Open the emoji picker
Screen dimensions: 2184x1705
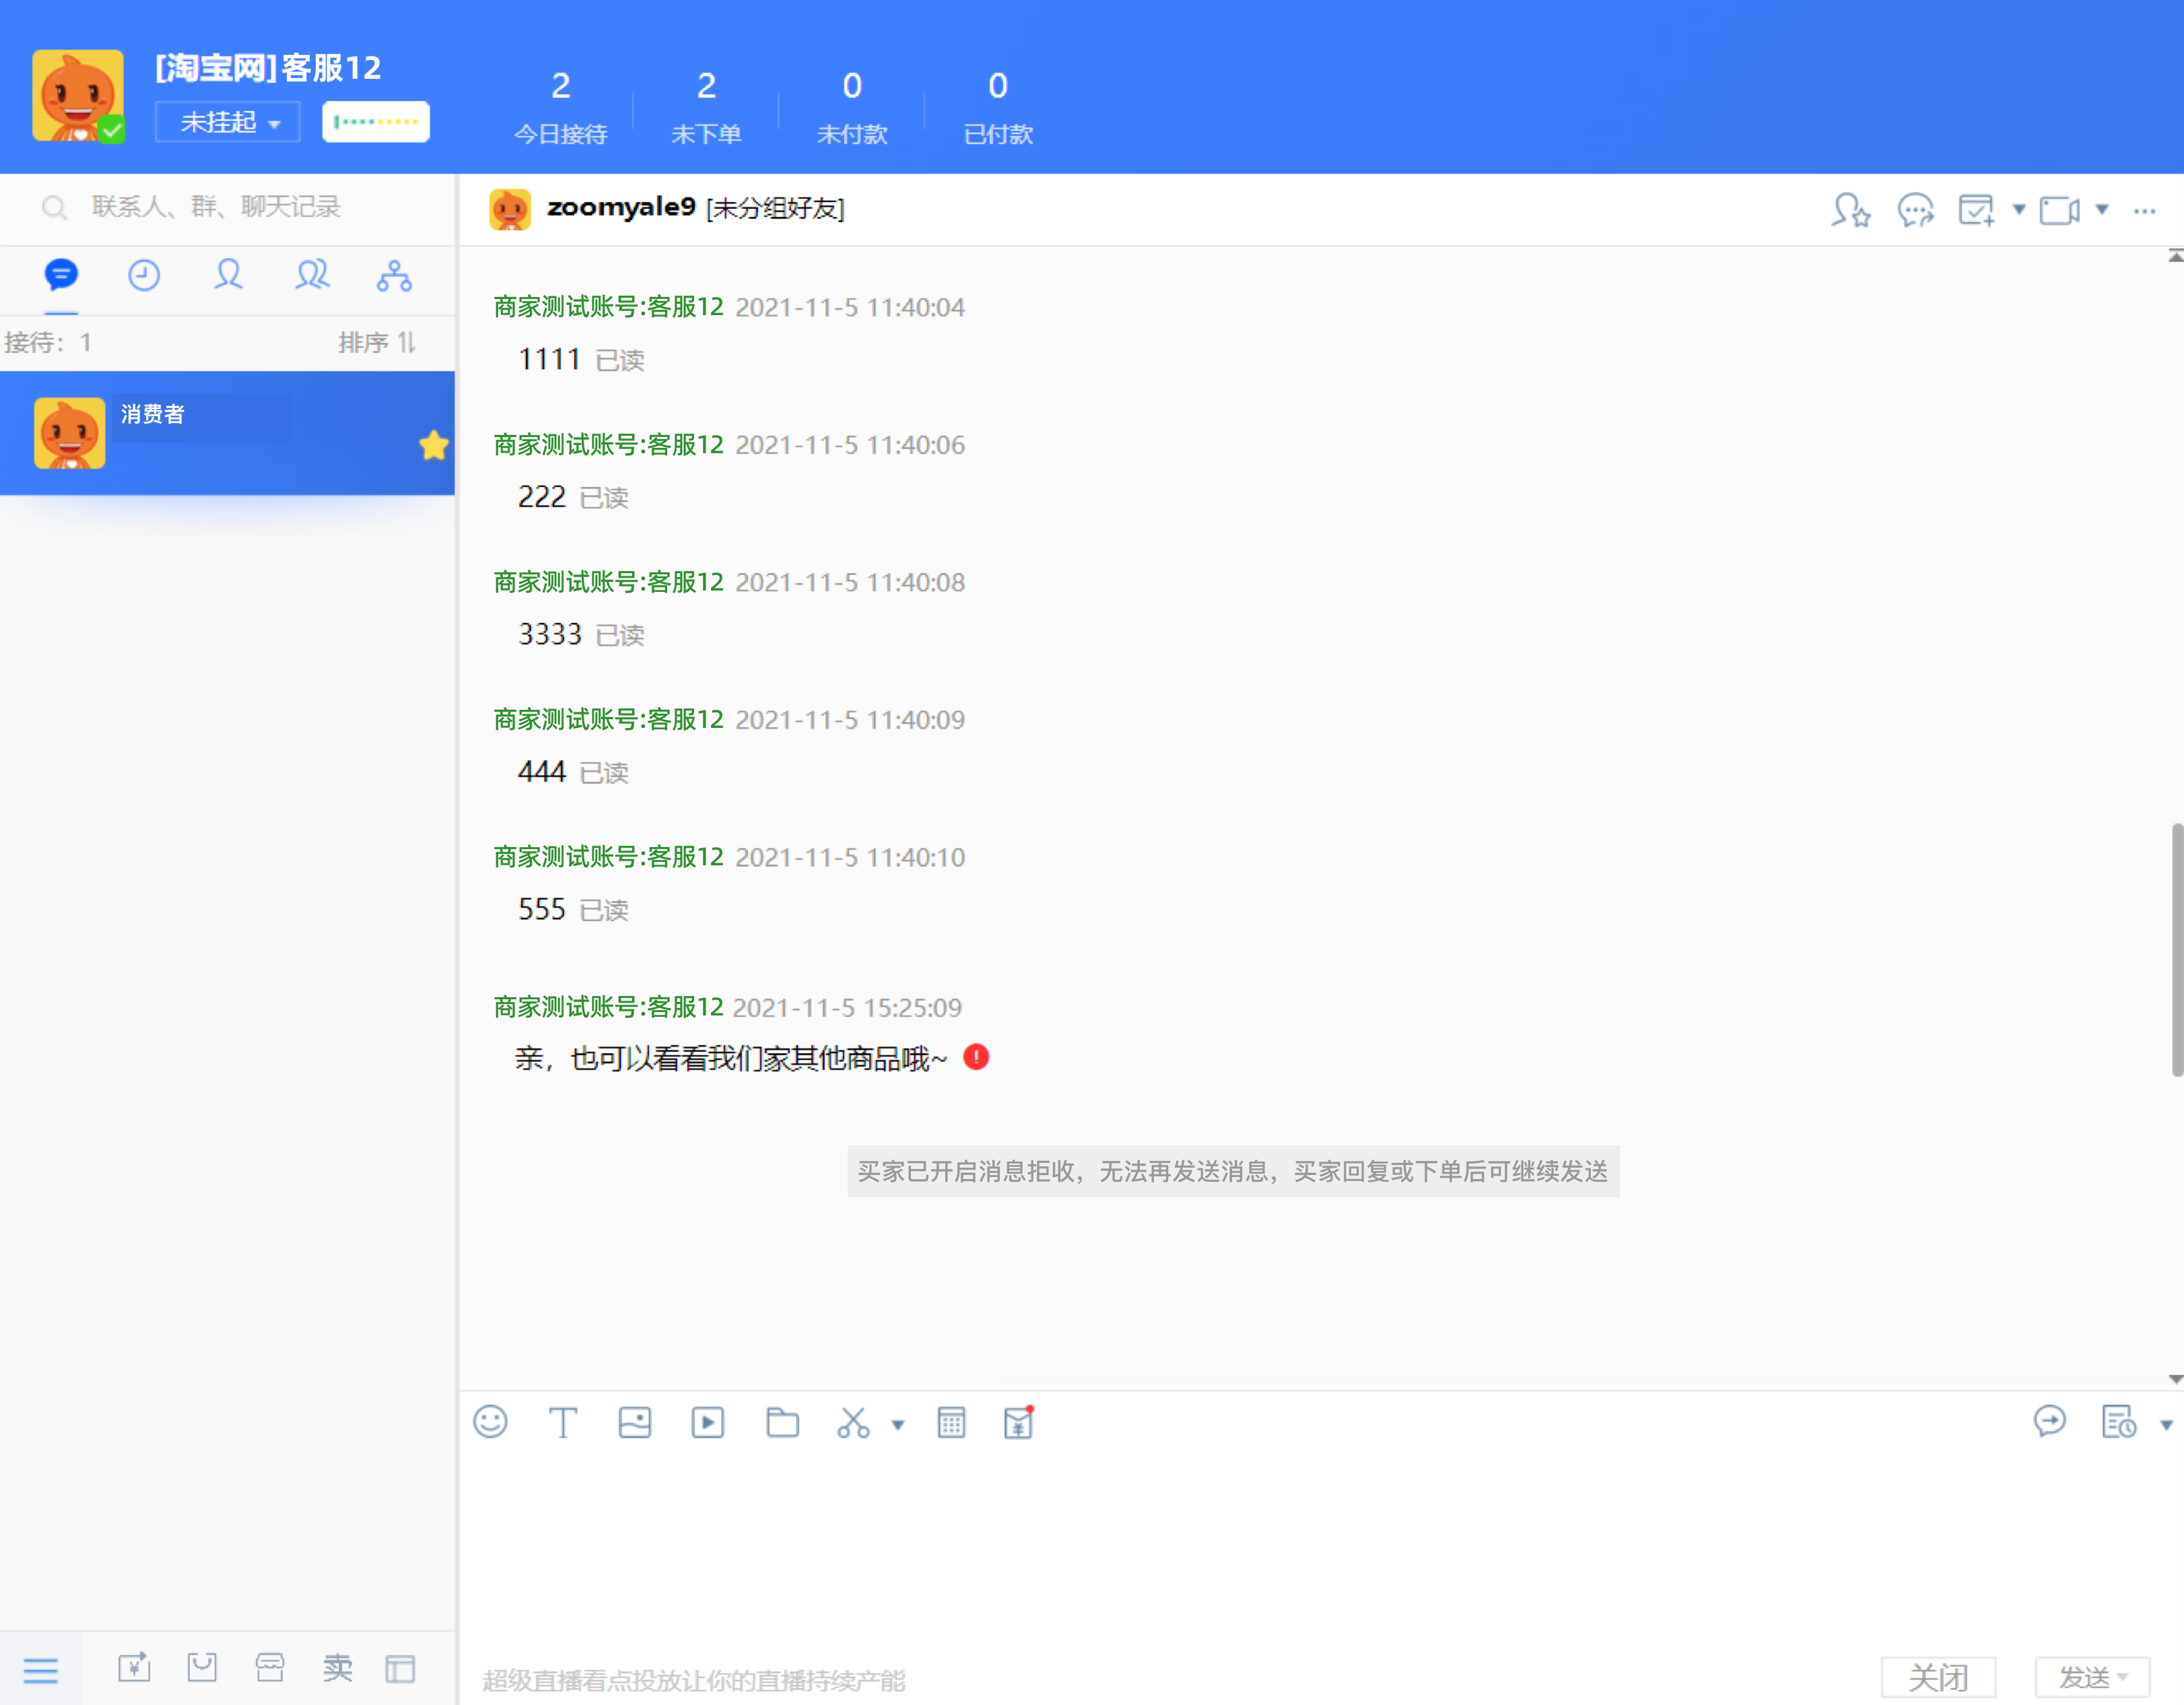tap(490, 1421)
